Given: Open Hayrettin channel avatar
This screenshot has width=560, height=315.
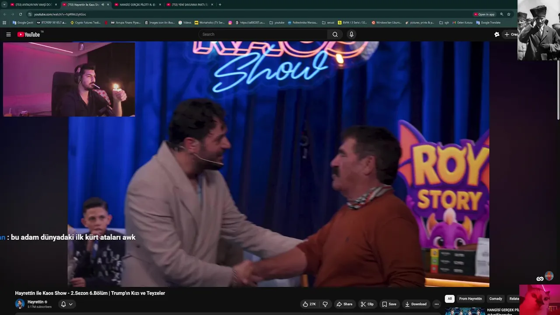Looking at the screenshot, I should 20,304.
